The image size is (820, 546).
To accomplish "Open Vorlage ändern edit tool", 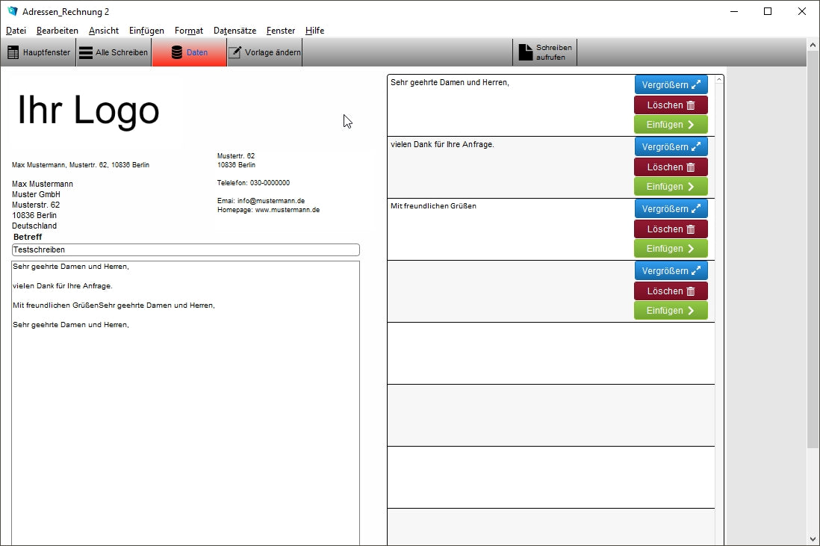I will coord(264,53).
